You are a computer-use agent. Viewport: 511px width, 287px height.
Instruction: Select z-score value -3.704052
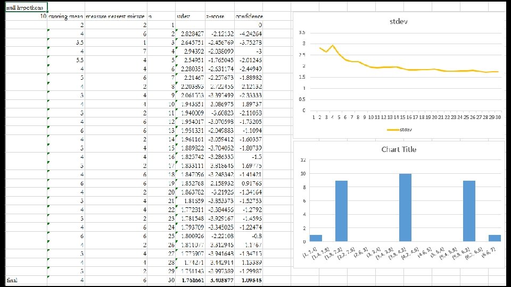tap(220, 148)
